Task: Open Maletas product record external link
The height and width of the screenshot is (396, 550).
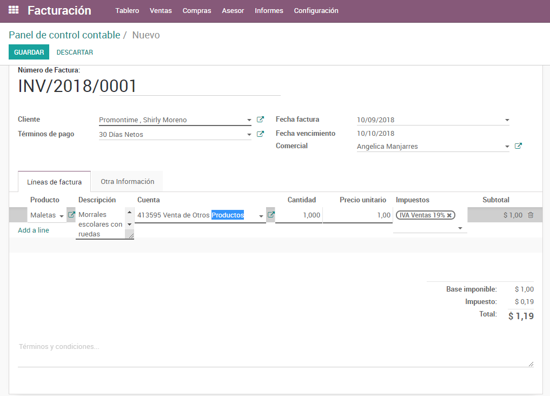Action: [71, 214]
